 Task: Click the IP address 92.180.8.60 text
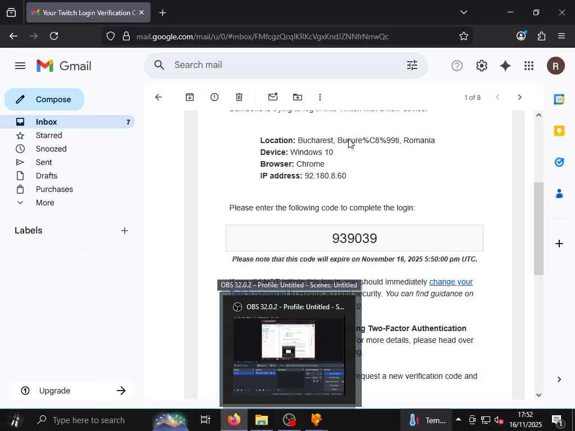click(325, 176)
